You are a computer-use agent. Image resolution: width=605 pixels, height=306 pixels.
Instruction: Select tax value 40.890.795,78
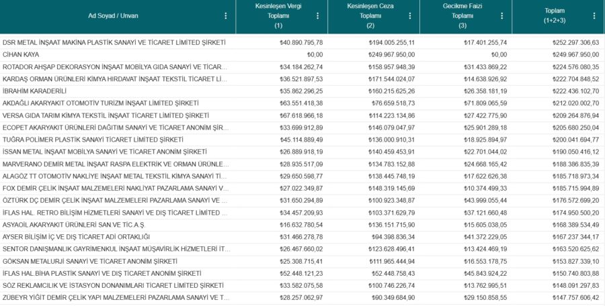click(301, 43)
